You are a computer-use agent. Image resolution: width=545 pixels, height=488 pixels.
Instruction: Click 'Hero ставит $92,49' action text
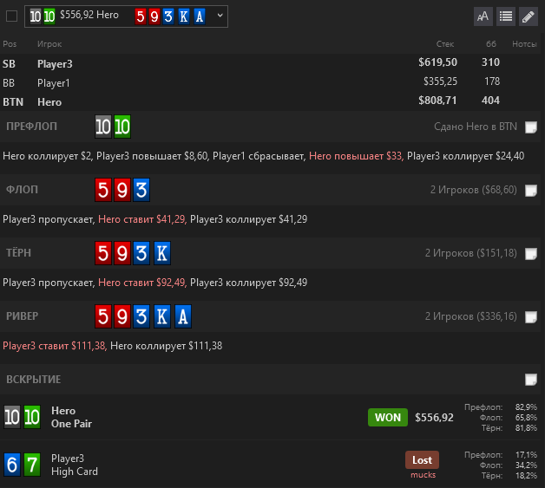pos(142,283)
